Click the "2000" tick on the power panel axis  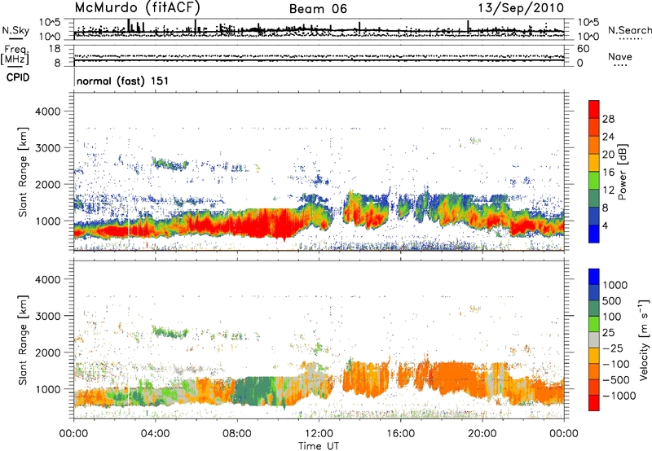click(47, 184)
